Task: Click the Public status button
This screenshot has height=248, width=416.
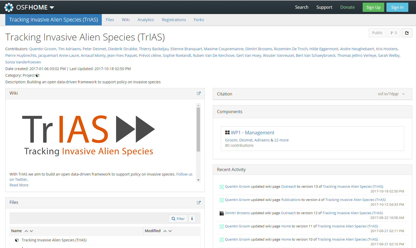Action: 377,33
